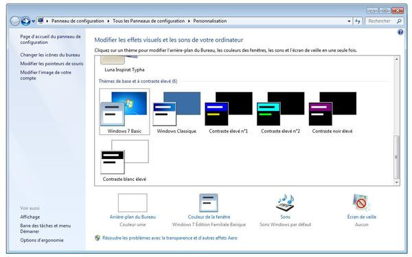Expand the Panneau de configuration breadcrumb arrow
The width and height of the screenshot is (412, 257).
[x=108, y=21]
